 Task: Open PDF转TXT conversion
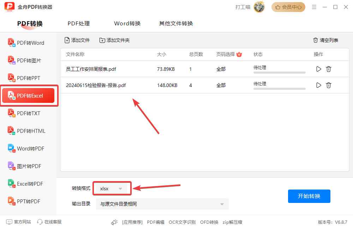point(24,113)
